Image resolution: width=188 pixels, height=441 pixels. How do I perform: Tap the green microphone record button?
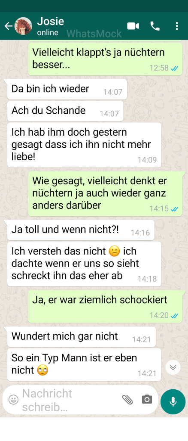click(173, 402)
